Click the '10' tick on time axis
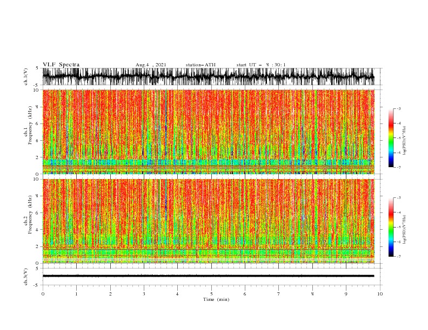The height and width of the screenshot is (330, 428). tap(380, 294)
